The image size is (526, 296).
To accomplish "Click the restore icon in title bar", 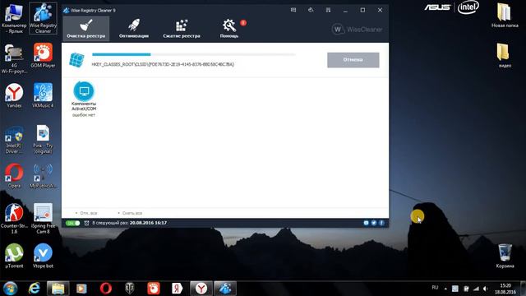I will 311,10.
